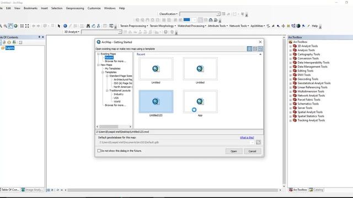Screen dimensions: 353x198
Task: Click the map view vertical scrollbar
Action: click(x=284, y=111)
